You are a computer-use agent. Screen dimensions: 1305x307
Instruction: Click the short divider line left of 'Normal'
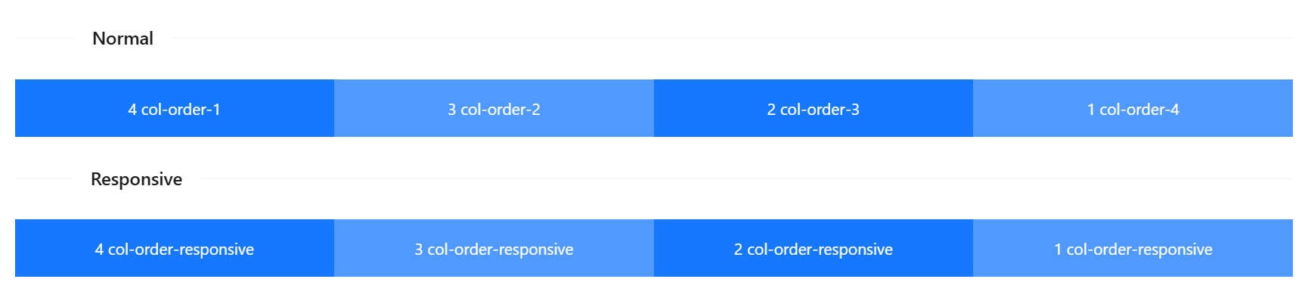[44, 38]
